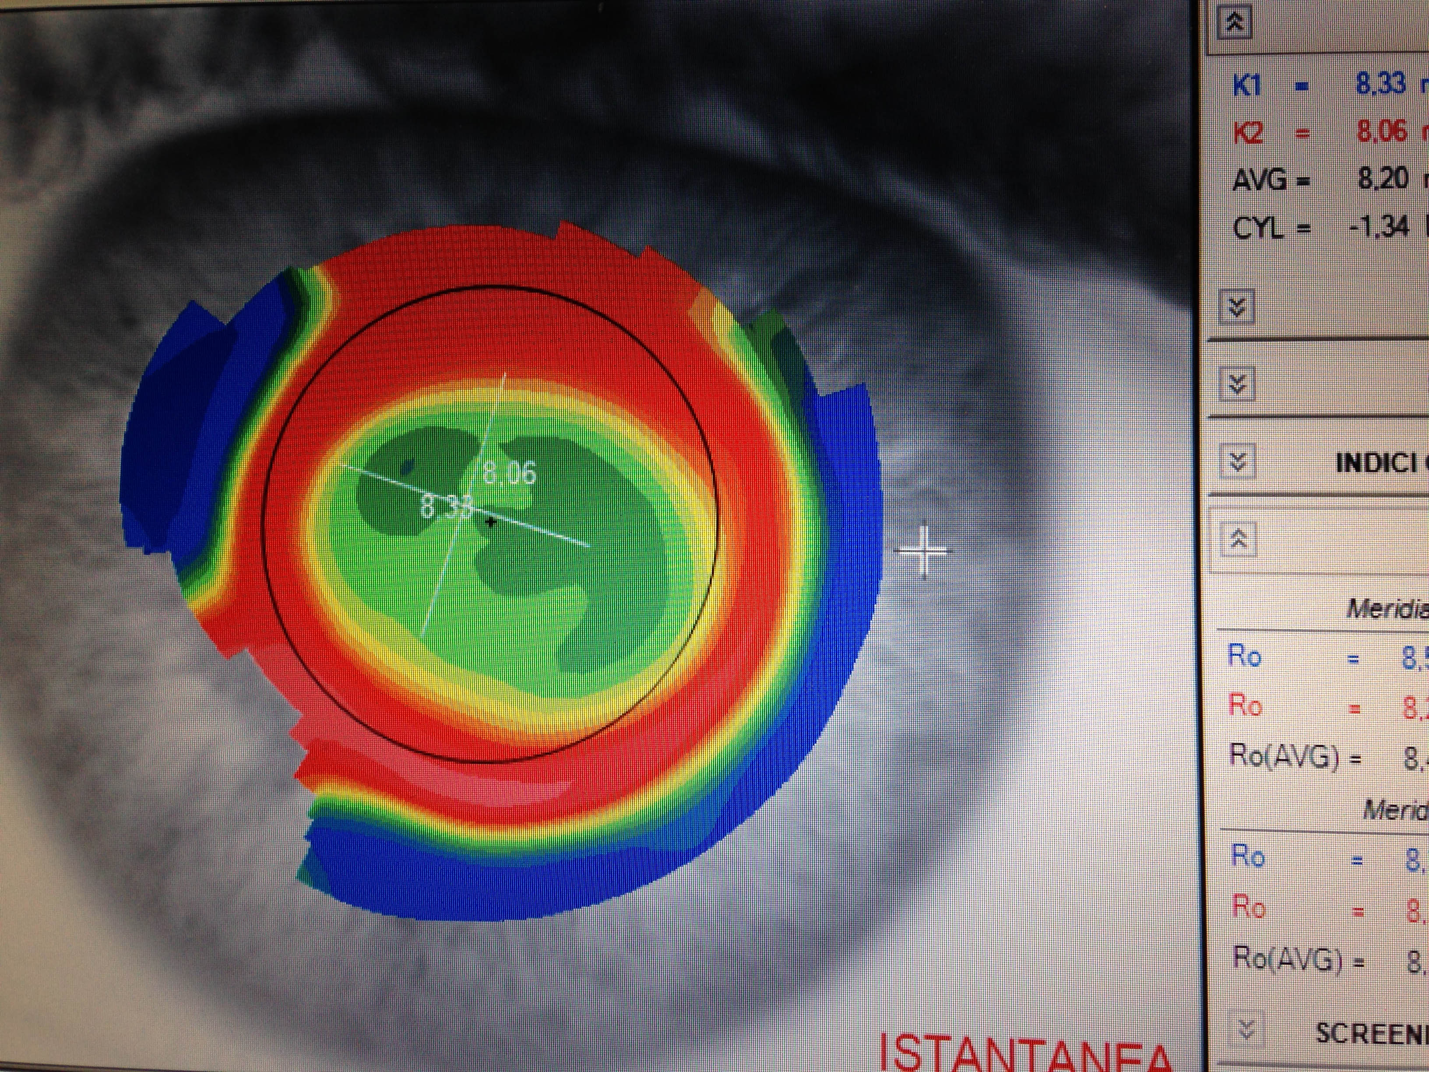Click the 8.33 flat meridian label on map

[x=446, y=507]
